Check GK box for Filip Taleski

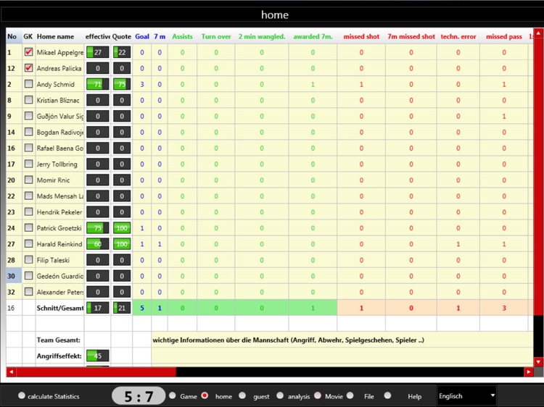tap(29, 260)
